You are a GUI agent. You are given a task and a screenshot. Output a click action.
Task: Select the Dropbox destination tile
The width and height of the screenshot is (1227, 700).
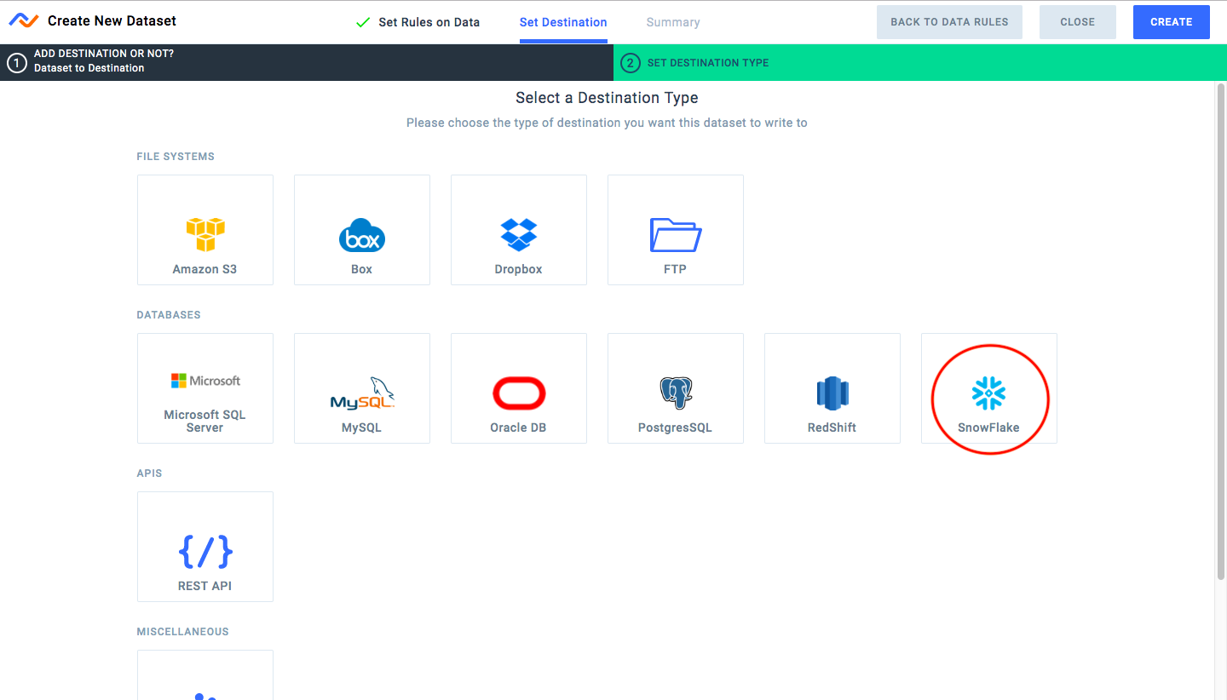pos(519,230)
